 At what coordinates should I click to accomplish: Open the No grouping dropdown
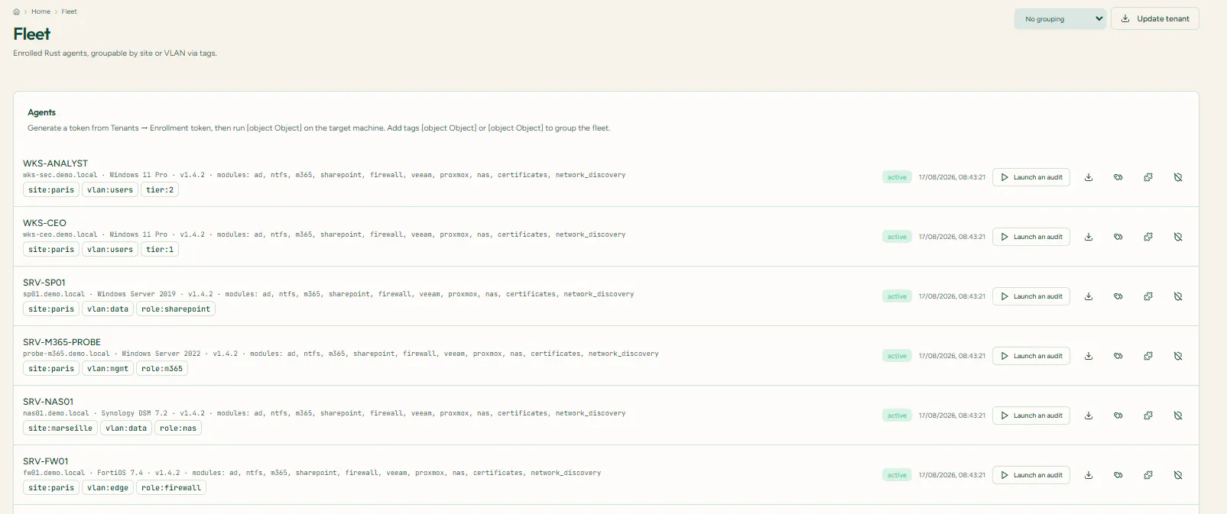coord(1060,19)
